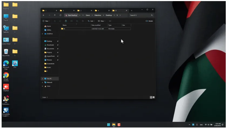The width and height of the screenshot is (229, 128).
Task: Expand This PC in navigation pane
Action: [42, 79]
